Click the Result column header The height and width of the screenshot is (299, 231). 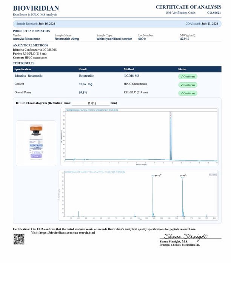pos(82,69)
